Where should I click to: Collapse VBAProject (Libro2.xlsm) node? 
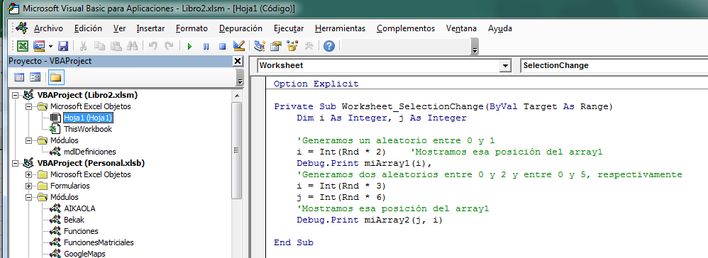(15, 96)
